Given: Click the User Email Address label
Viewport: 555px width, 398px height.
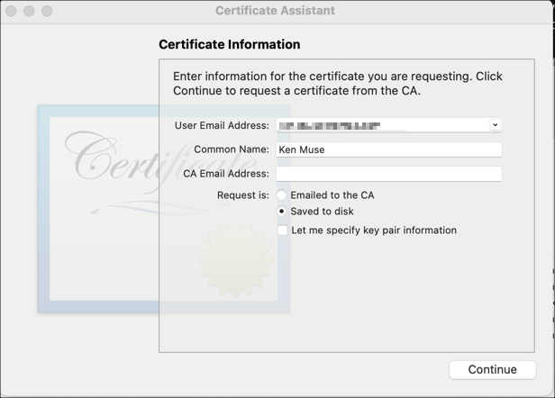Looking at the screenshot, I should click(x=222, y=126).
